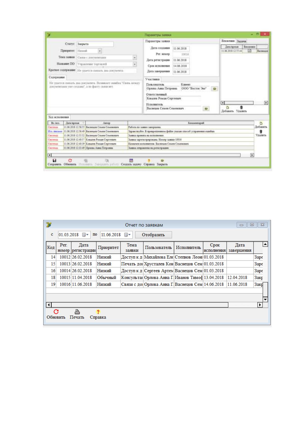The width and height of the screenshot is (301, 425).
Task: Click the red Обновить icon in request window
Action: tap(70, 161)
